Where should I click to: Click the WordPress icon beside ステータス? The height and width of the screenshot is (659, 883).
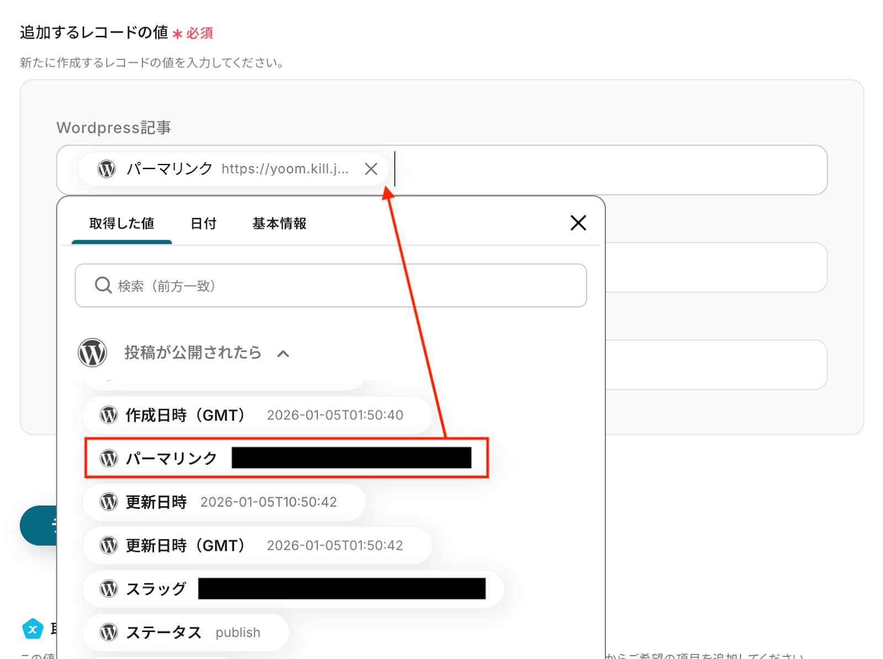tap(109, 633)
